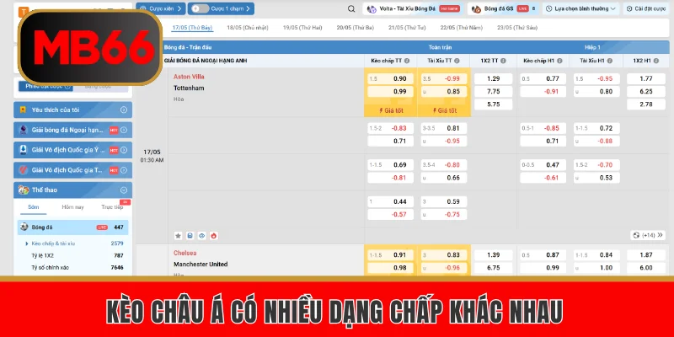Screen dimensions: 674x337
Task: Expand Giải bóng đá Ngoại hạng section
Action: [x=124, y=130]
